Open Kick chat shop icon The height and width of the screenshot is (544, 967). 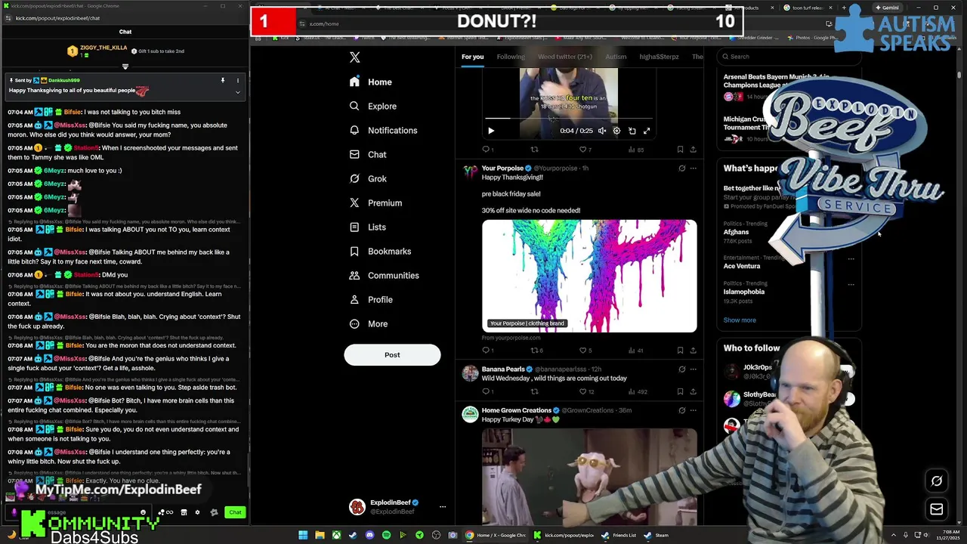(x=184, y=512)
